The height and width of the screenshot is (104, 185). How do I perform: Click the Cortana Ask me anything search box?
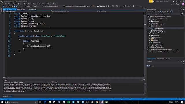pyautogui.click(x=21, y=102)
